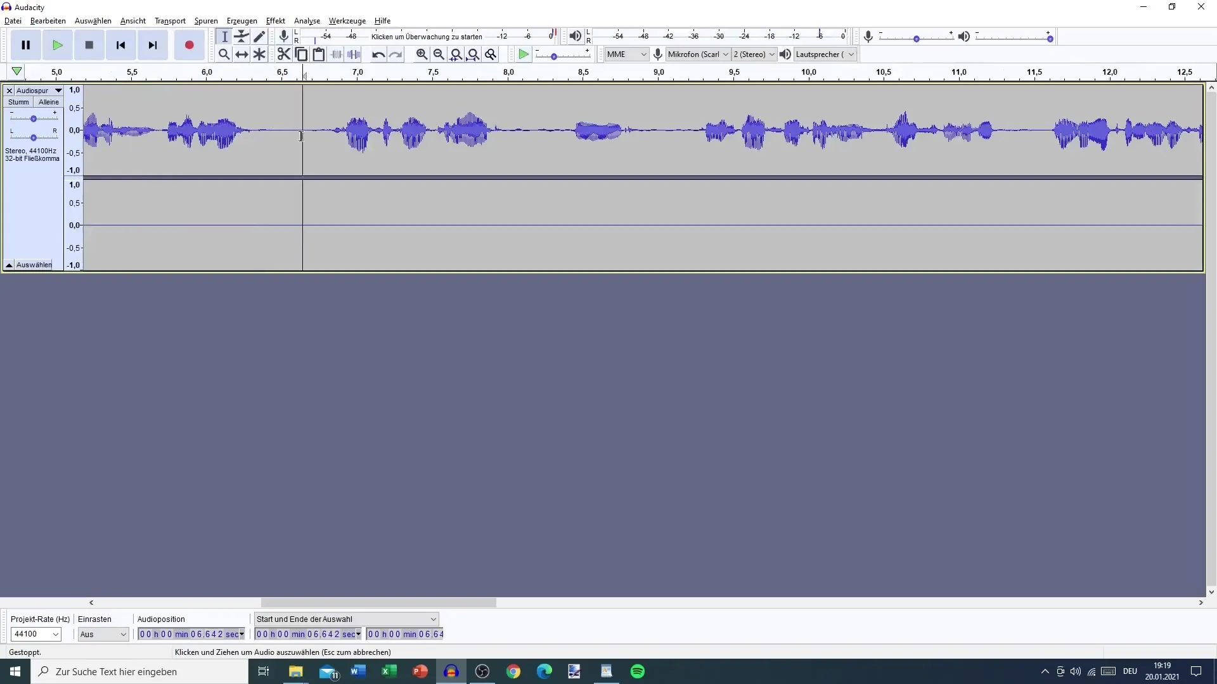The width and height of the screenshot is (1217, 684).
Task: Open the Effekt menu
Action: 276,21
